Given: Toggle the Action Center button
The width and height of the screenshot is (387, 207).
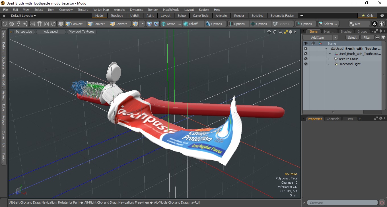Looking at the screenshot, I should (171, 24).
